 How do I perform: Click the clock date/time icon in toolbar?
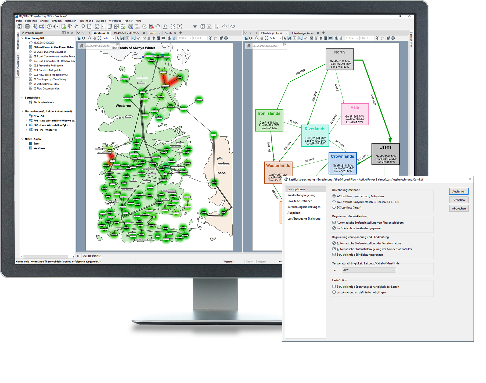pos(49,26)
